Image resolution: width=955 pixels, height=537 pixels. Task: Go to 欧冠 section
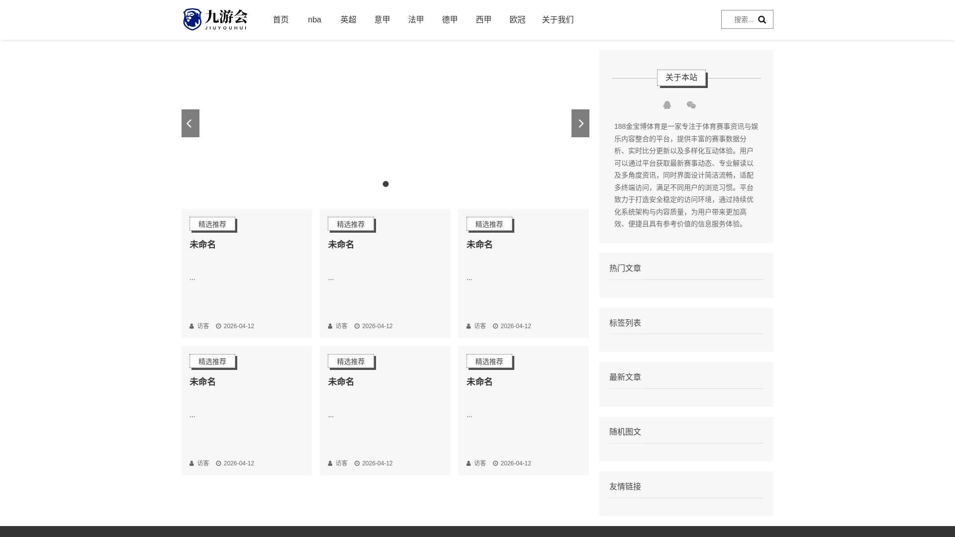[517, 20]
